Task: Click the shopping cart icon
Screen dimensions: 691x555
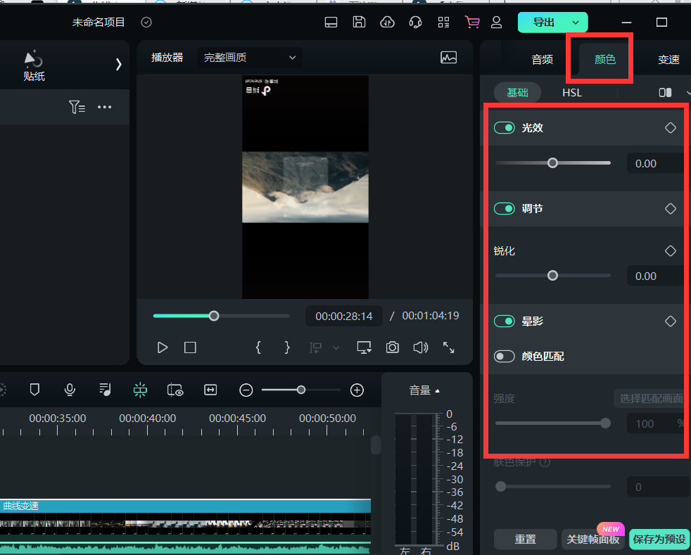Action: 471,22
